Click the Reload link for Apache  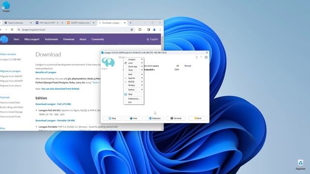click(187, 66)
